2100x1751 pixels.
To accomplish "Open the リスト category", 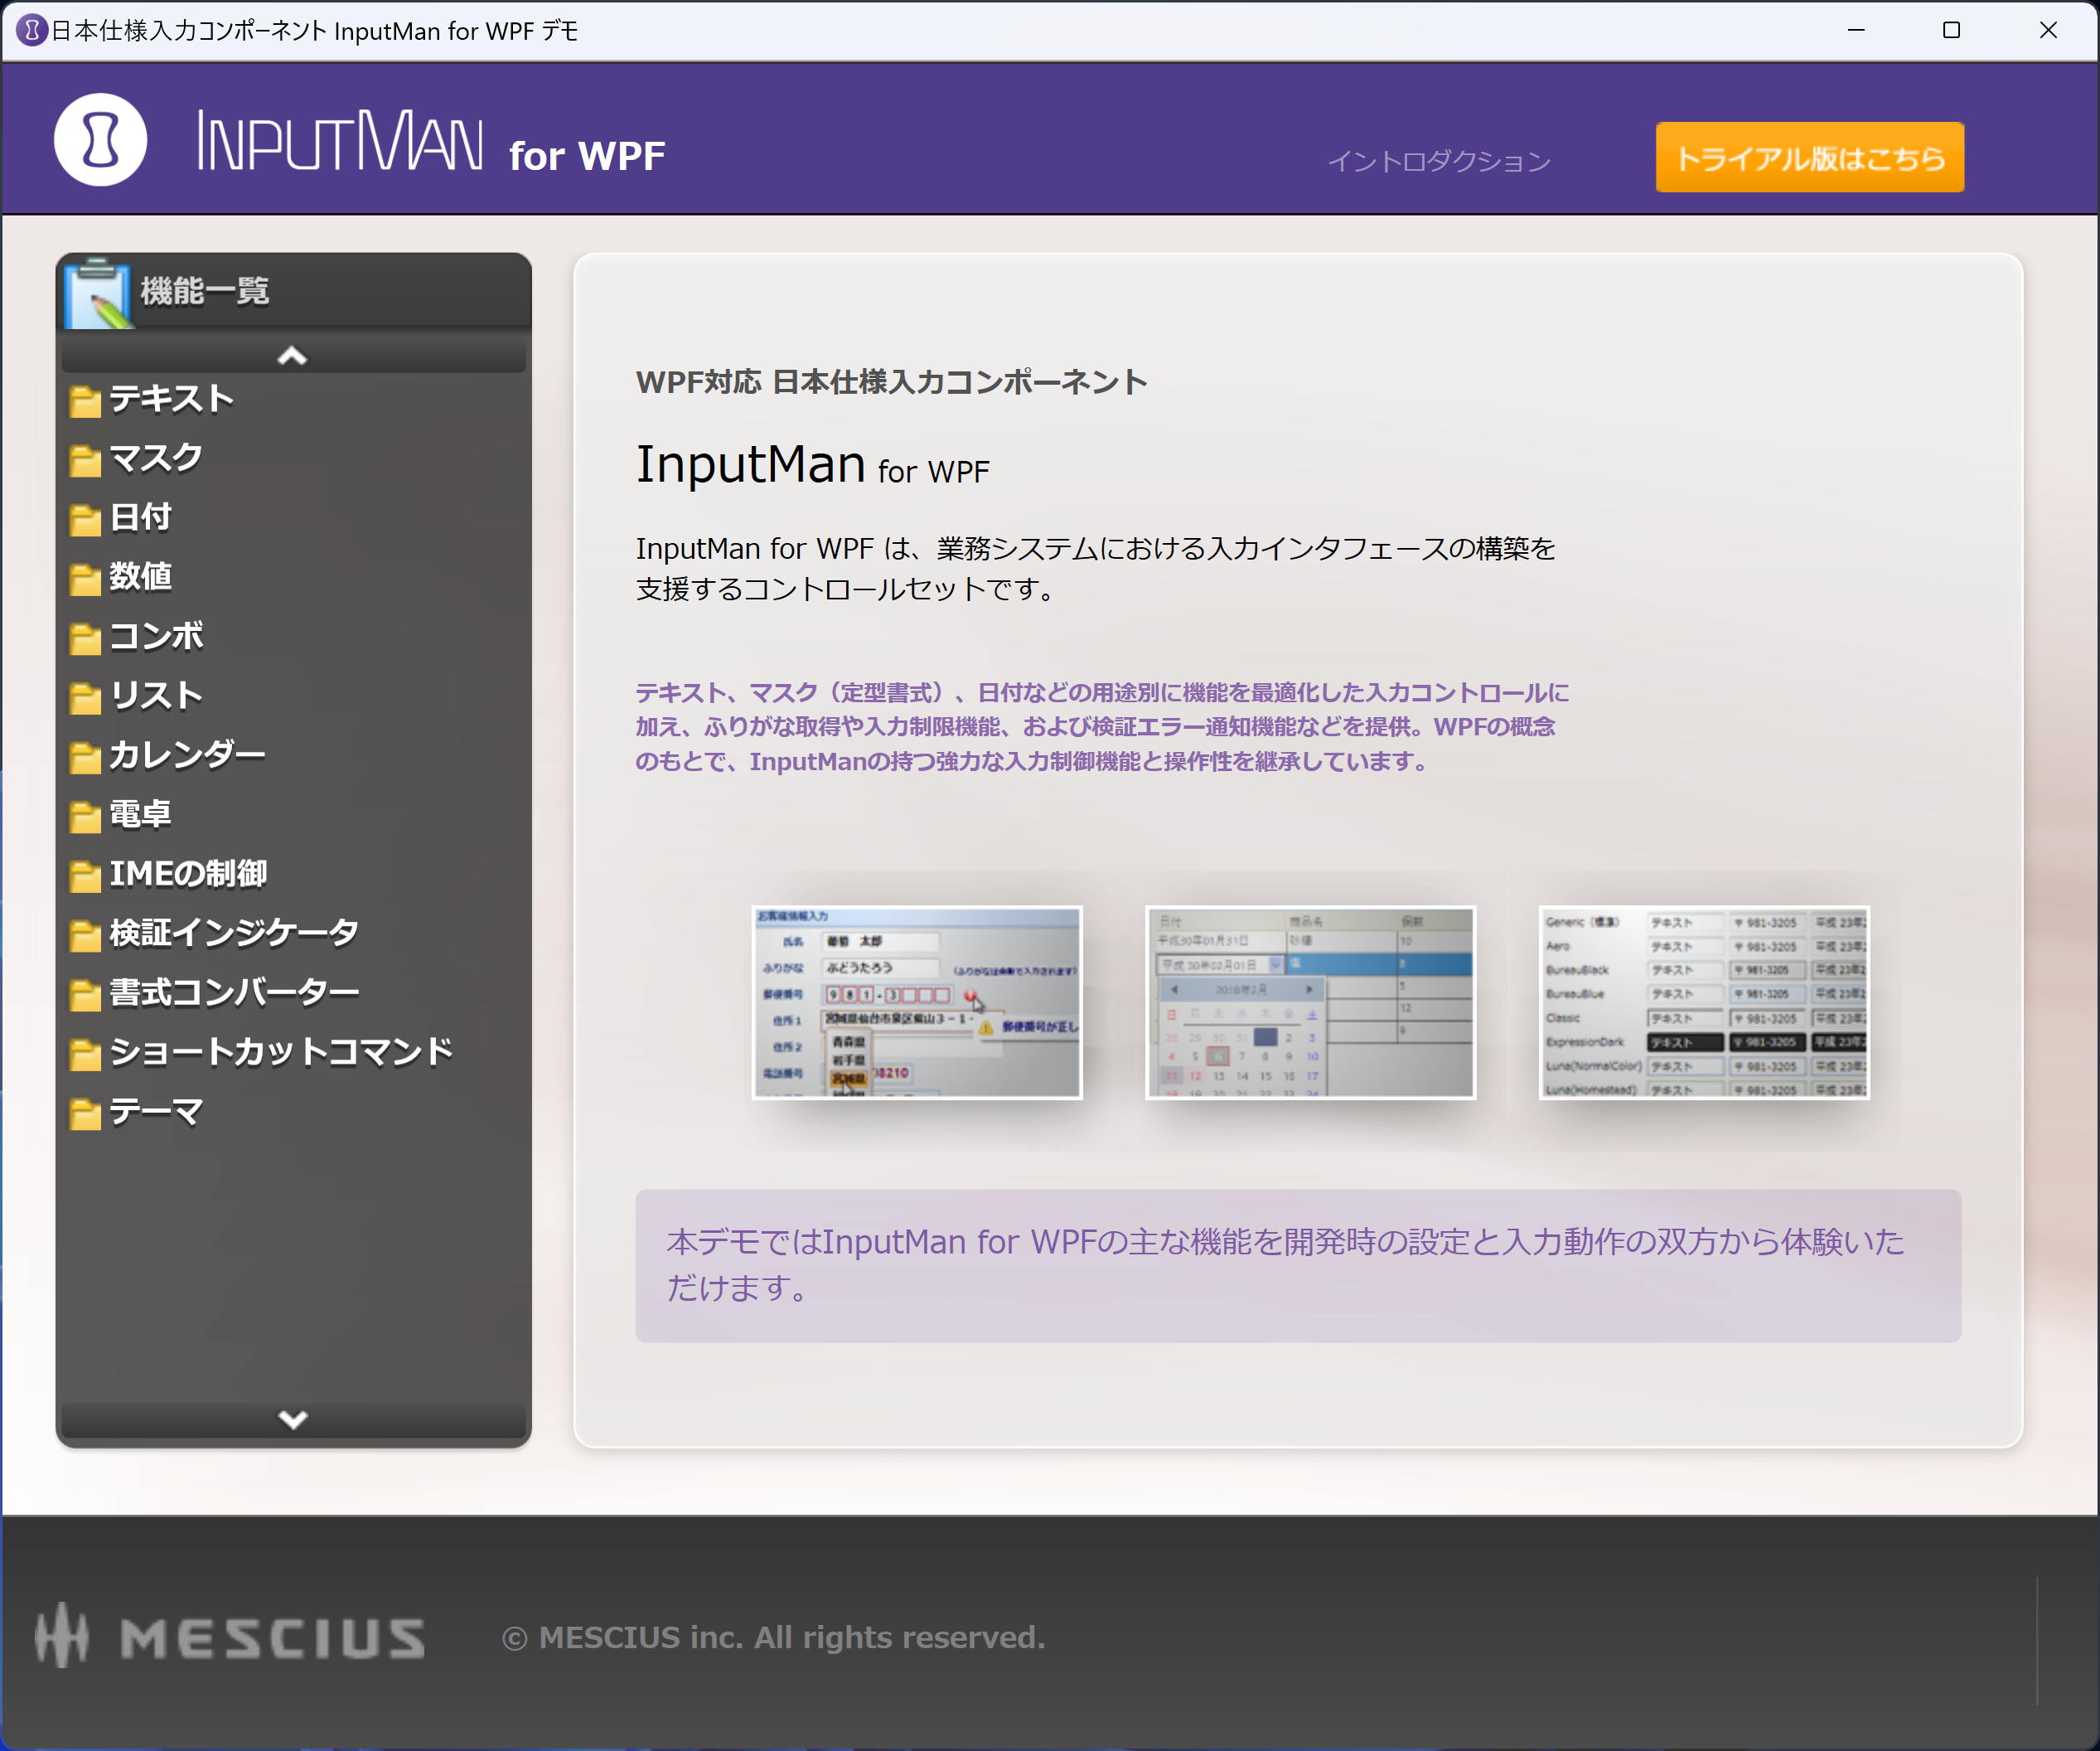I will (156, 696).
